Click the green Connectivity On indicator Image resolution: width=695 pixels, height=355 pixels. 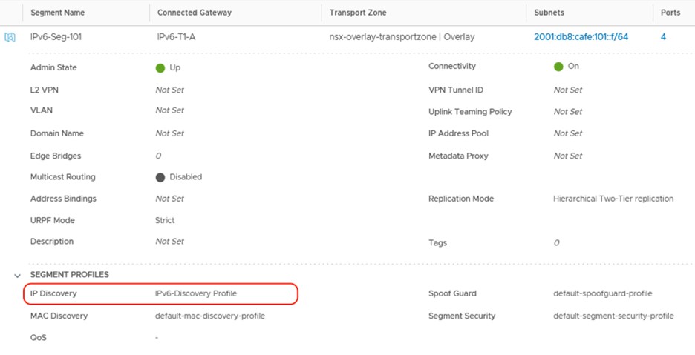tap(558, 67)
